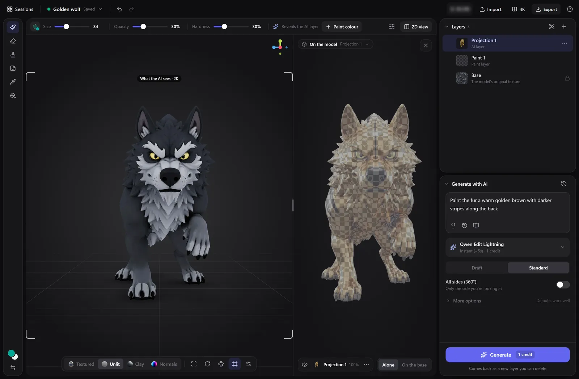Image resolution: width=579 pixels, height=379 pixels.
Task: Switch preview to Alone tab
Action: pos(388,365)
